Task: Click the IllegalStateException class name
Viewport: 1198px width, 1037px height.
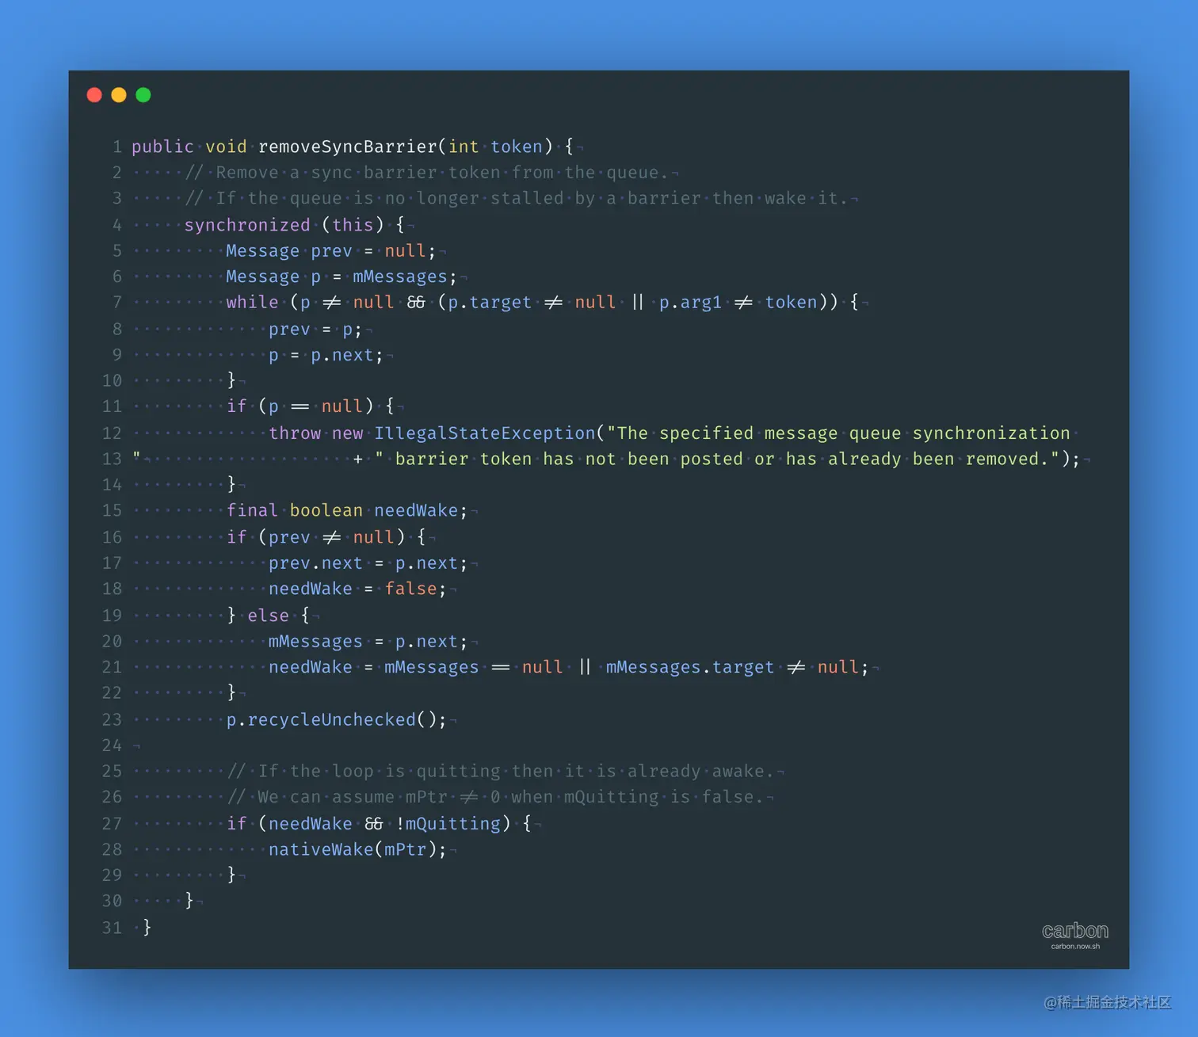Action: 484,433
